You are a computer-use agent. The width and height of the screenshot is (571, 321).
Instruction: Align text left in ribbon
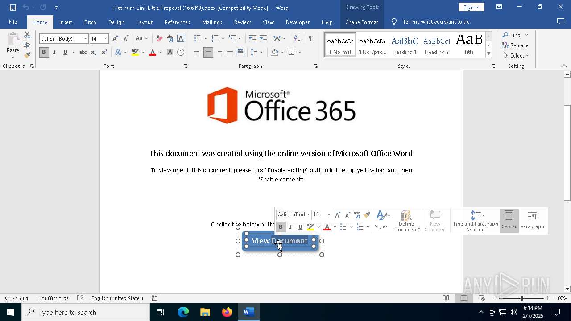[x=198, y=52]
